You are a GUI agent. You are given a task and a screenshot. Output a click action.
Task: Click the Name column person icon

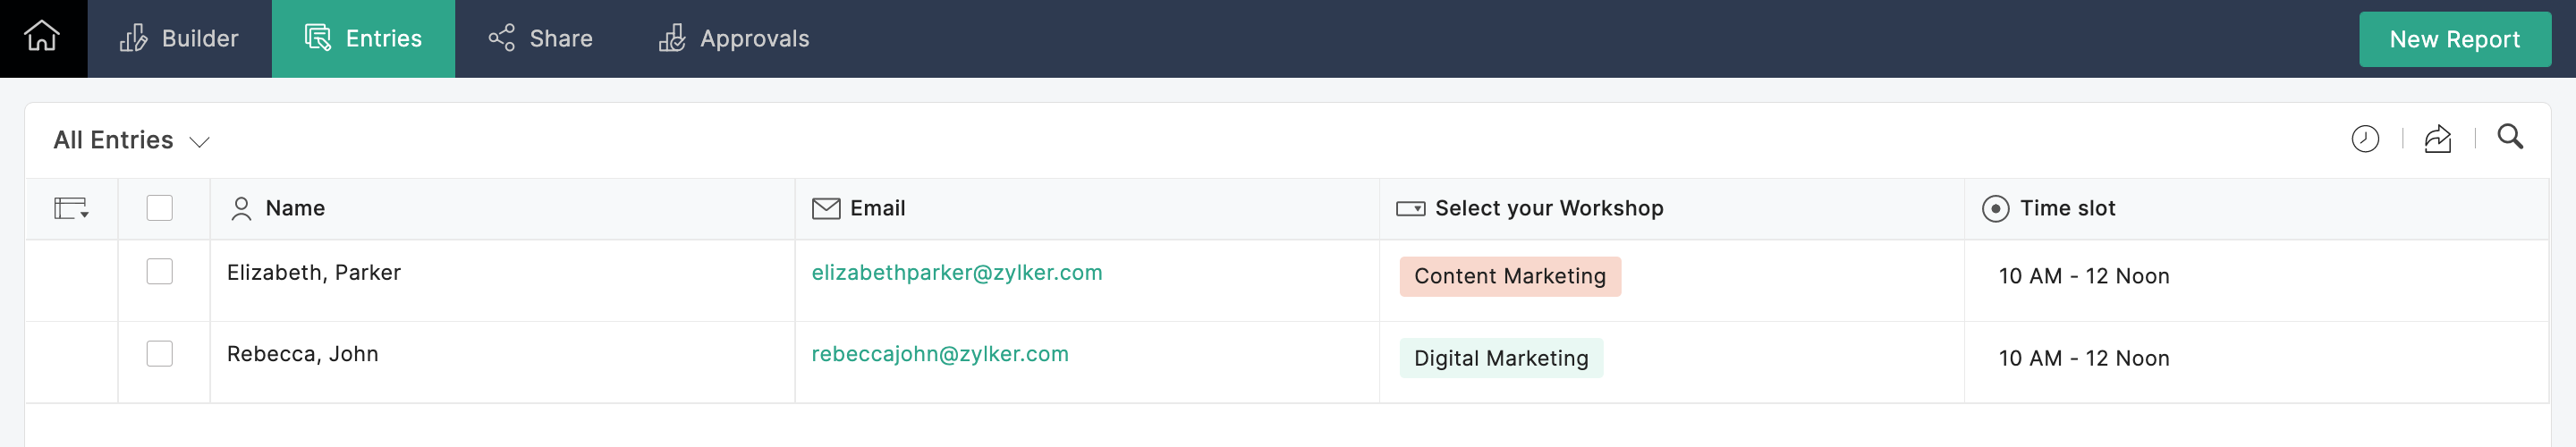(x=241, y=208)
